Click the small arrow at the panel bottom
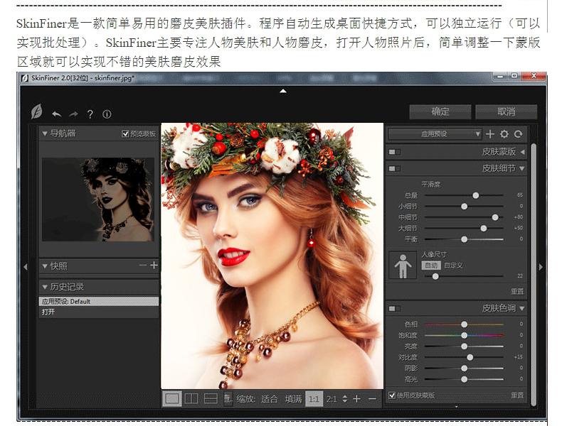Screen dimensions: 562x426 click(456, 407)
